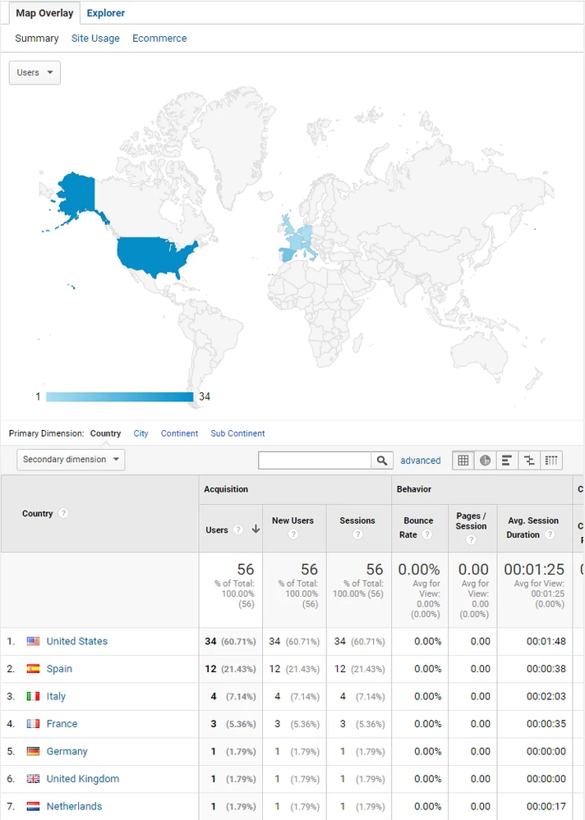Click into the table search field
The width and height of the screenshot is (585, 820).
(x=315, y=460)
